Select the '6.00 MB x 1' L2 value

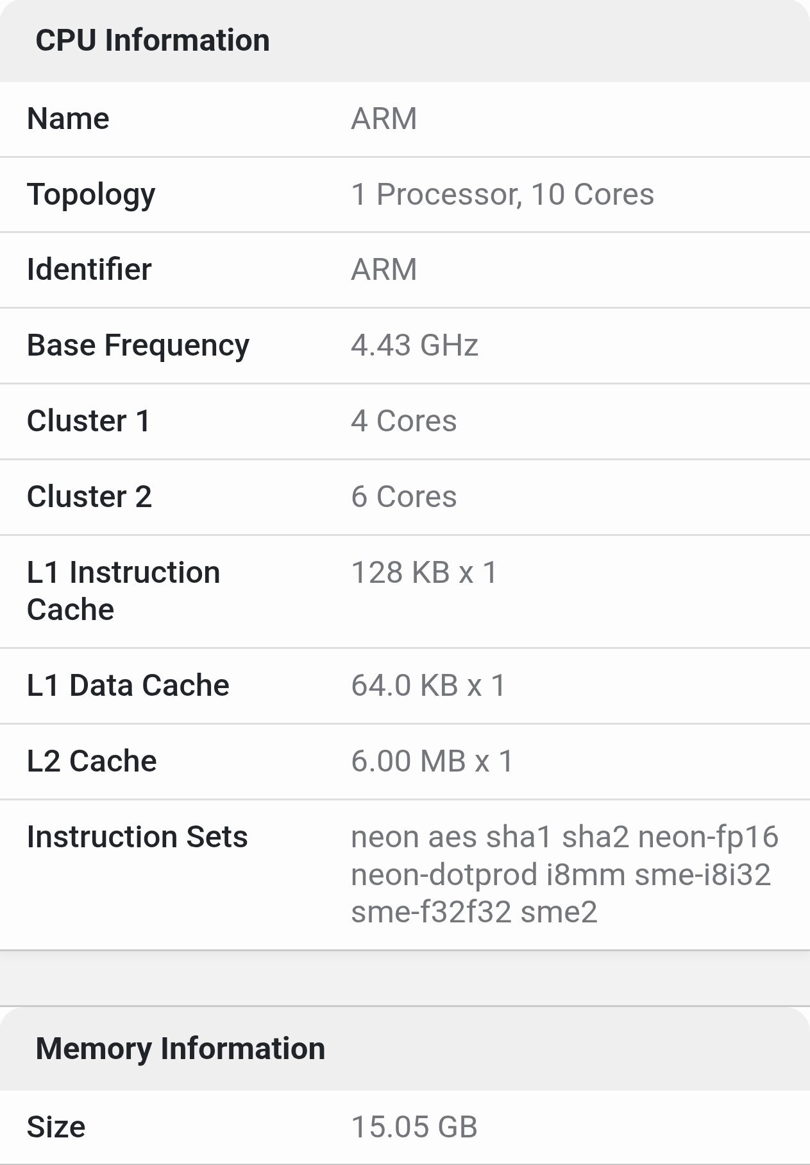[x=432, y=761]
